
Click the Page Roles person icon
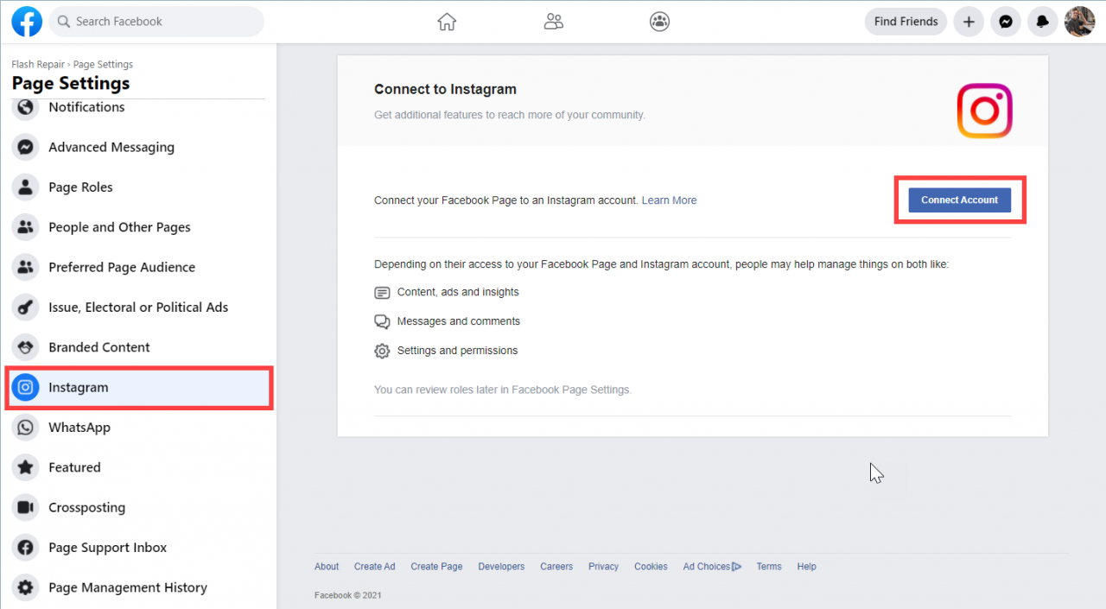tap(26, 187)
